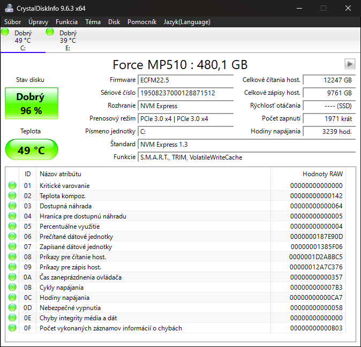The image size is (361, 347).
Task: Select the Dostupná náhrada attribute name
Action: (x=66, y=206)
